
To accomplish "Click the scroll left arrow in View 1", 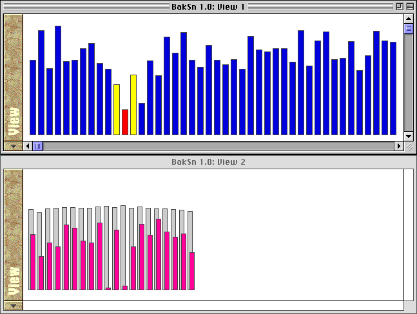I will [28, 146].
